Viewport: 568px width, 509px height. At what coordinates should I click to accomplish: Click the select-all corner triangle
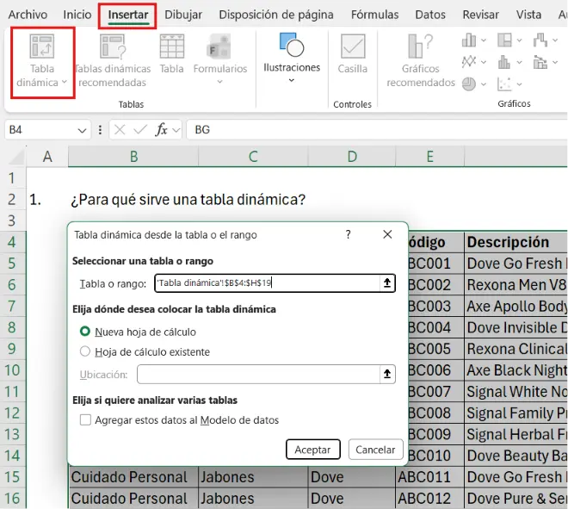(x=16, y=157)
